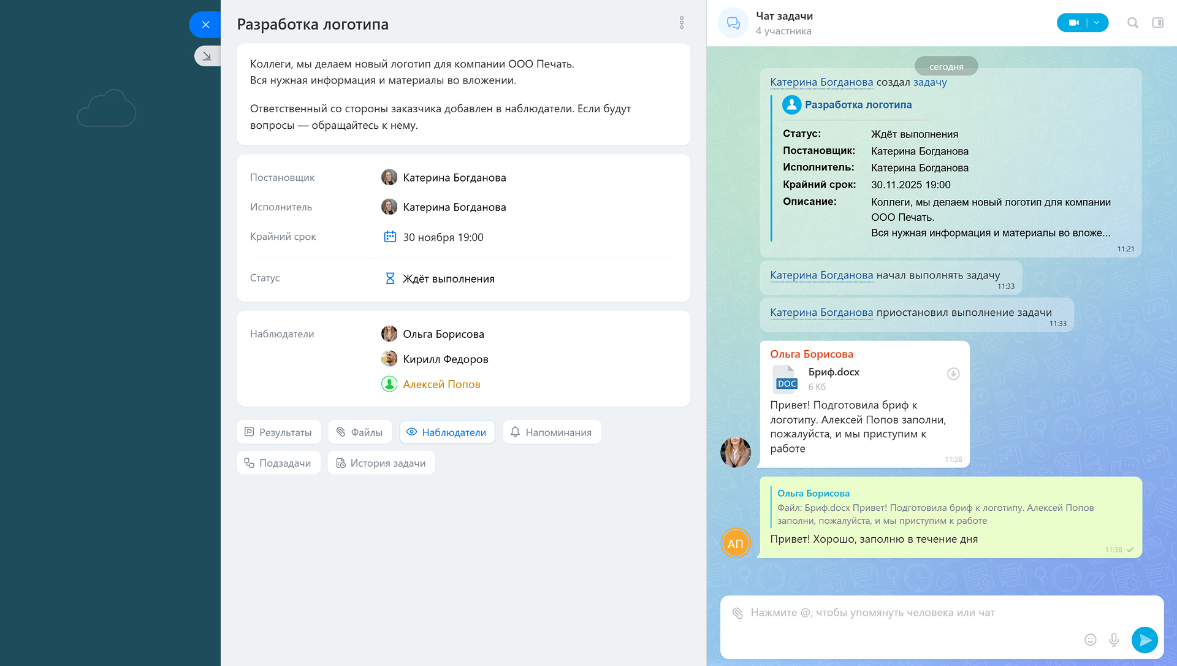Open Подзадачи section

coord(278,463)
